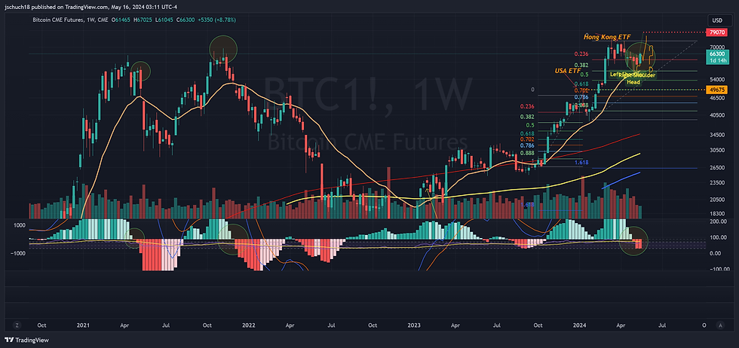Click the 2022 label on the time axis
This screenshot has width=739, height=348.
pos(248,325)
